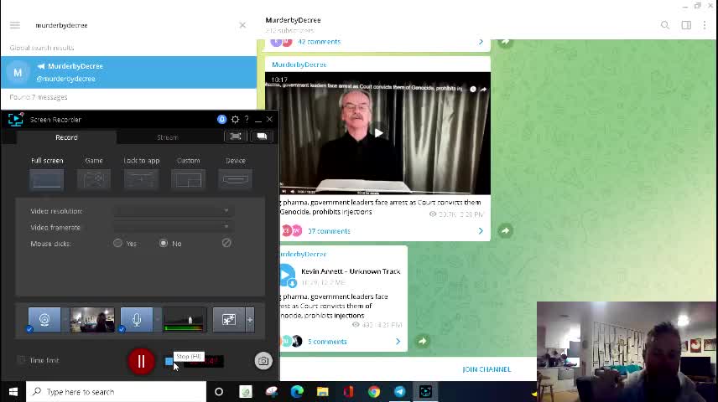The height and width of the screenshot is (402, 718).
Task: Forward the video post with share arrow
Action: (x=505, y=231)
